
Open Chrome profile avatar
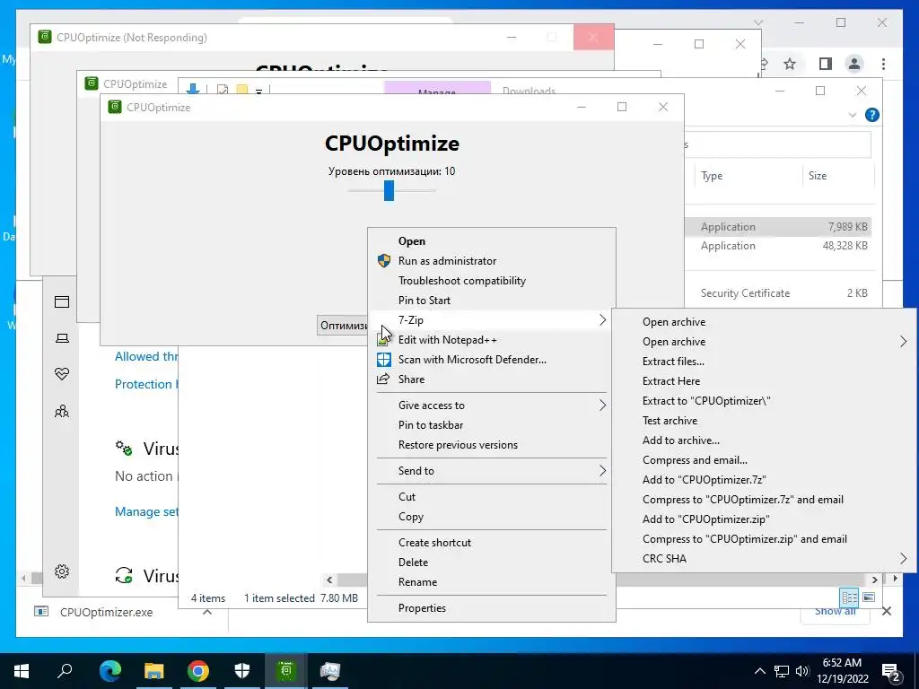(x=854, y=64)
